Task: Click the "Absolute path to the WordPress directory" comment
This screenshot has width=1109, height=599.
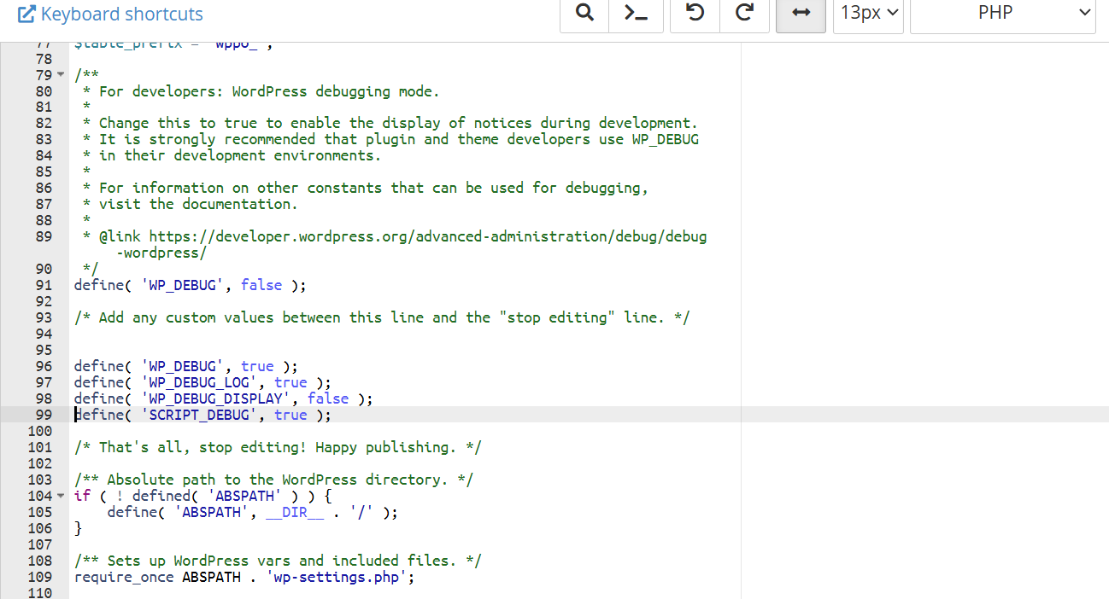Action: (273, 480)
